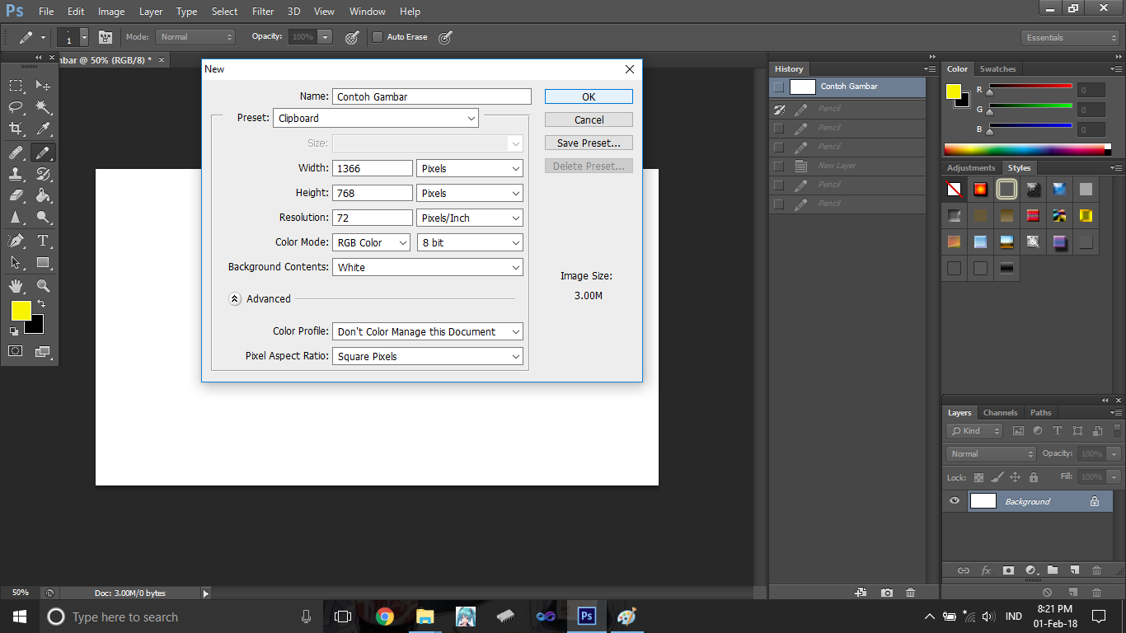This screenshot has width=1126, height=633.
Task: Open the Color Mode dropdown
Action: [370, 242]
